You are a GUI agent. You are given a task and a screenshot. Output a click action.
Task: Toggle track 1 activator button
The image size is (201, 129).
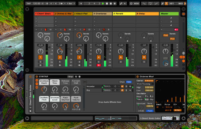[40, 57]
